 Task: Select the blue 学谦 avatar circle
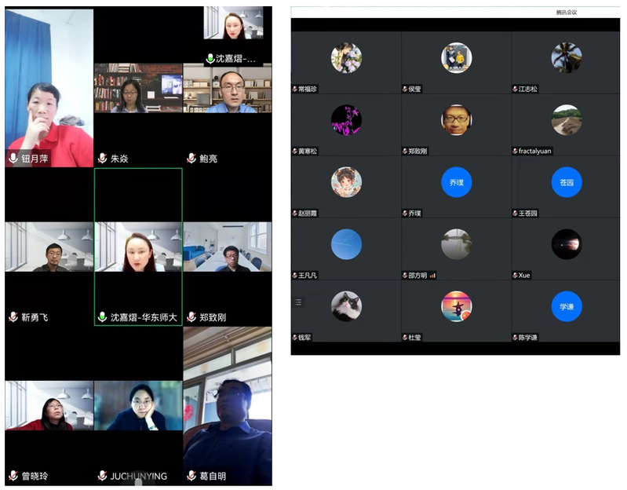pos(566,306)
